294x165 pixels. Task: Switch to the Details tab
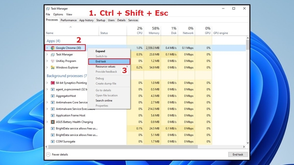(x=121, y=20)
